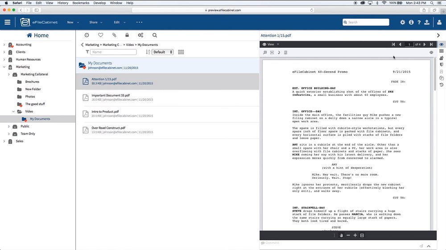Toggle the hamburger navigation menu
The width and height of the screenshot is (446, 250).
coord(8,22)
